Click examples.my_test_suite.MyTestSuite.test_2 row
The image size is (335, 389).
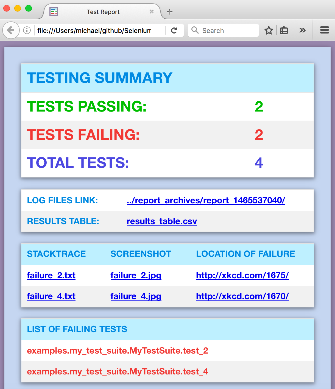click(168, 351)
